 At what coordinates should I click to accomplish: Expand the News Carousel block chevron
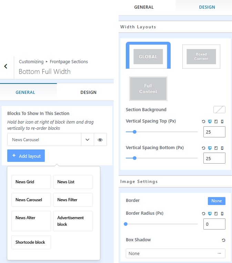[x=87, y=140]
